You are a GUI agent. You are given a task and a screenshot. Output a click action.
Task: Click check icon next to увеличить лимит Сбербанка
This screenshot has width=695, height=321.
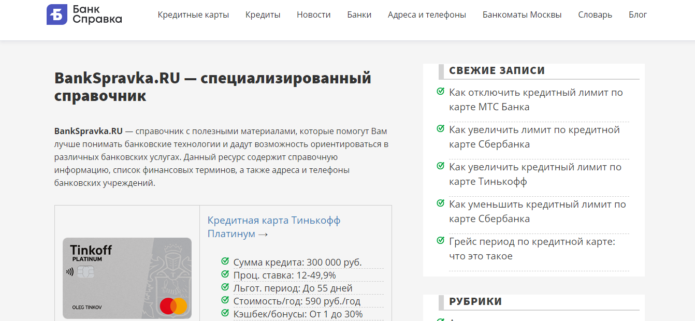[x=440, y=129]
